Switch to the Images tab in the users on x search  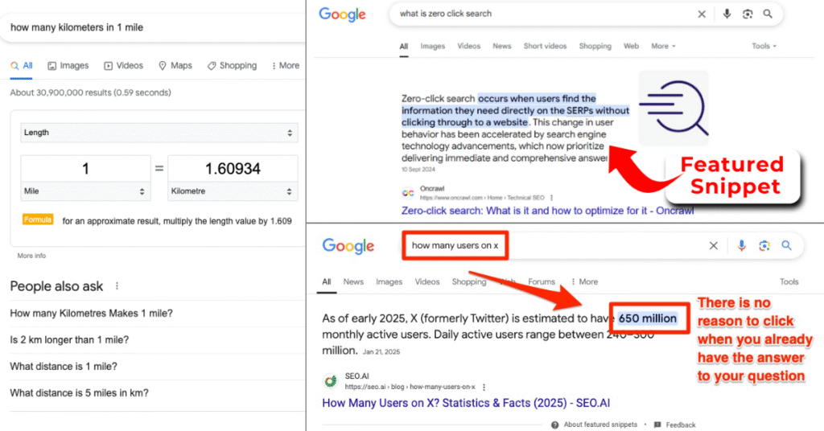(x=389, y=282)
